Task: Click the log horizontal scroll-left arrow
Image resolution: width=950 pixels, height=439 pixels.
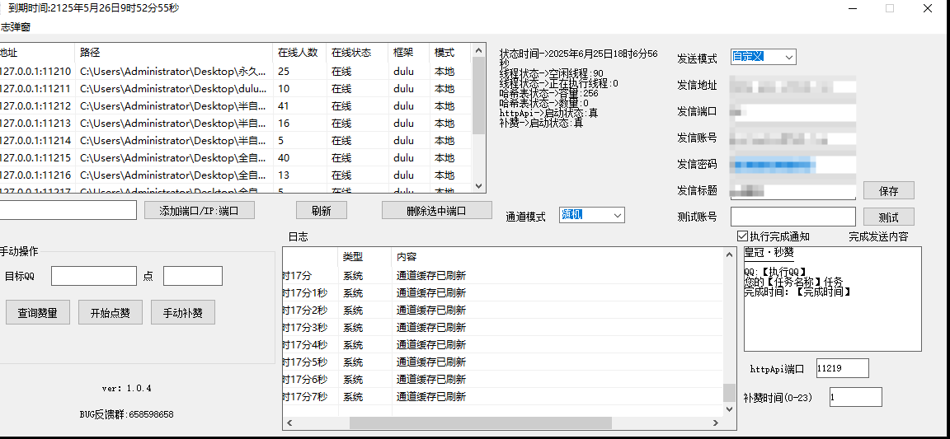Action: [289, 423]
